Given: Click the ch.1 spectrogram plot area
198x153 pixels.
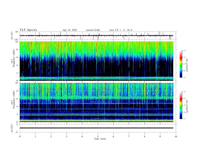Looking at the screenshot, I should 96,61.
